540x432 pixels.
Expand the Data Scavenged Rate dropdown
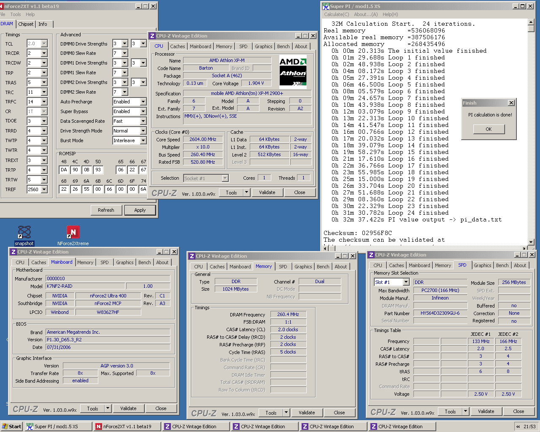coord(143,121)
